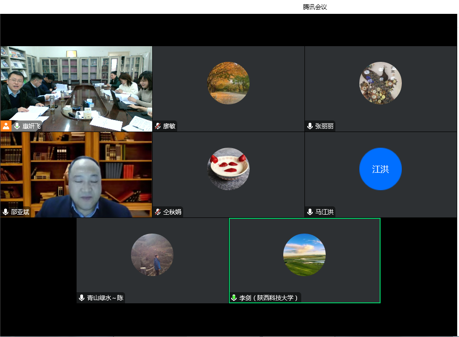Viewport: 459px width, 337px height.
Task: Click the 青山绿水~陈 name label
Action: (105, 298)
